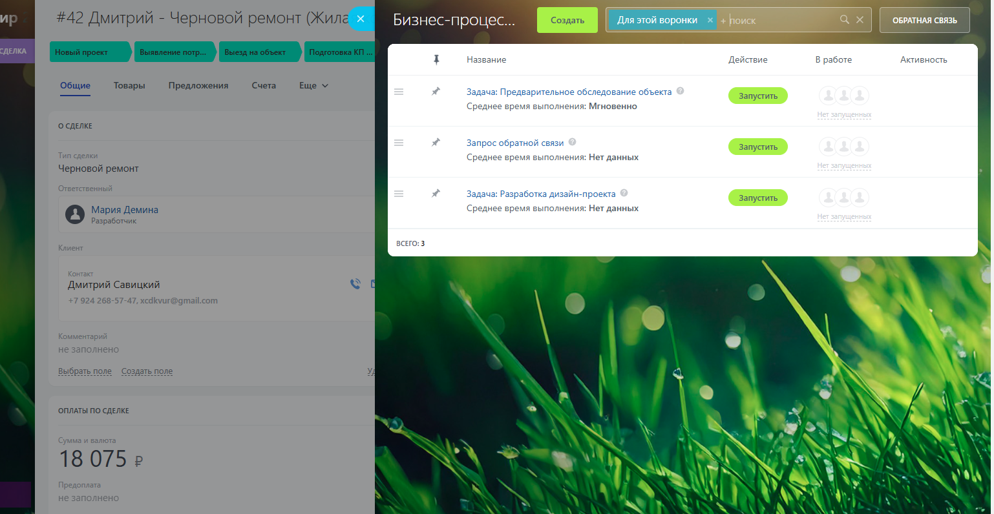The image size is (994, 514).
Task: Select the 'Для этой воронки' filter chip label
Action: tap(657, 20)
